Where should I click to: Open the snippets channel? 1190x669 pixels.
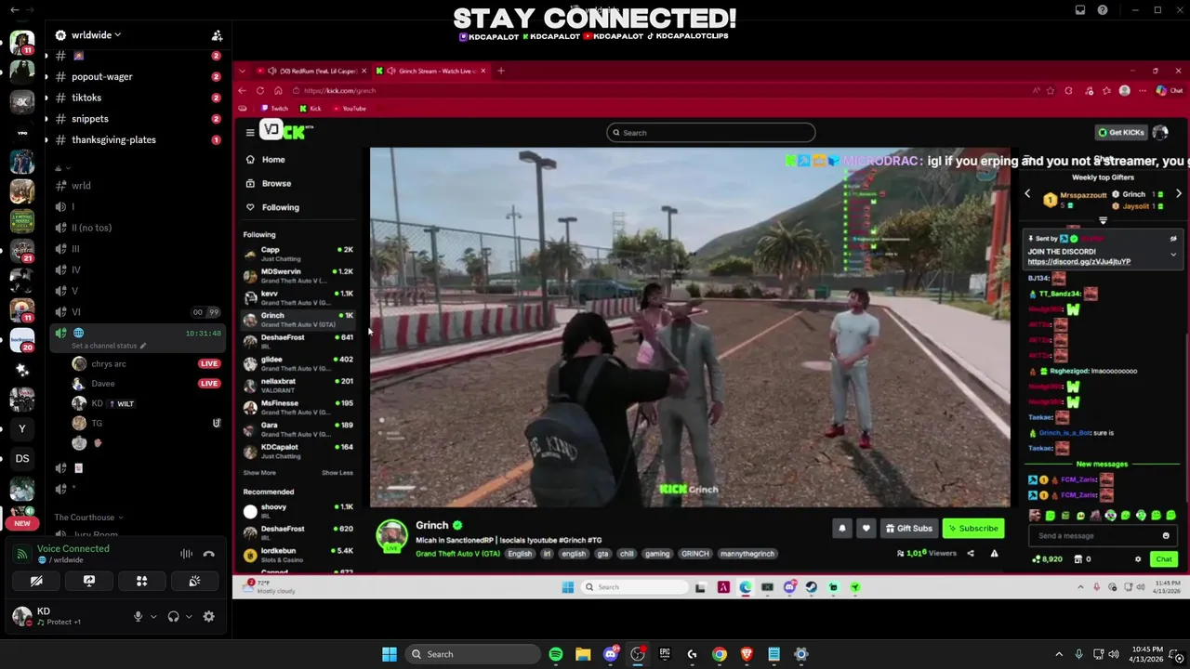tap(136, 119)
